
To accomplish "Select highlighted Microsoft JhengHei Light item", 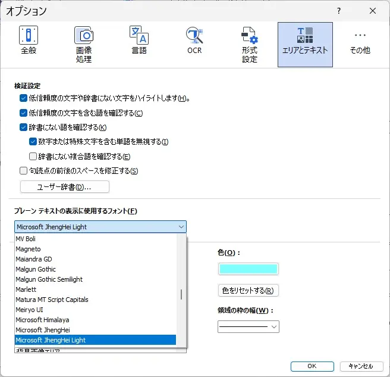I will point(96,340).
